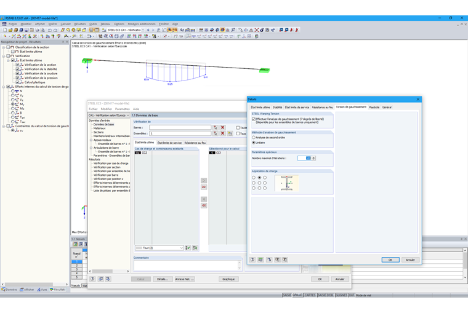Screen dimensions: 468x313
Task: Open the Calculer menu in menu bar
Action: click(66, 24)
